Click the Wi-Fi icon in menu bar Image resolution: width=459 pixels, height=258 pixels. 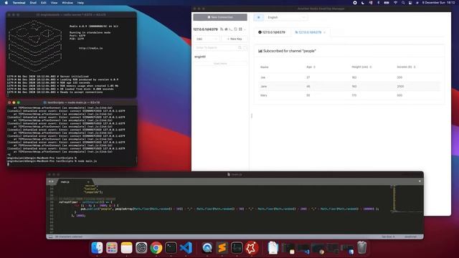pyautogui.click(x=395, y=3)
